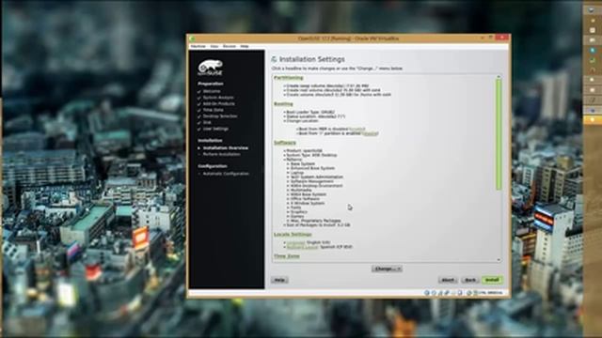The image size is (602, 338).
Task: Open the Change... dropdown menu
Action: tap(387, 269)
